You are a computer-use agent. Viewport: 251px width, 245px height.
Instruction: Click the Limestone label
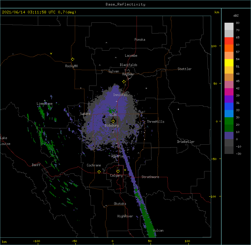(x=45, y=104)
